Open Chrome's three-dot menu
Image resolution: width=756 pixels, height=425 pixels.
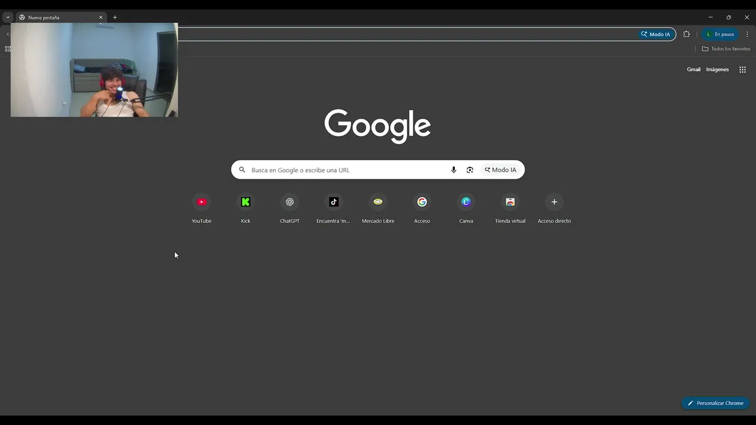click(x=747, y=34)
